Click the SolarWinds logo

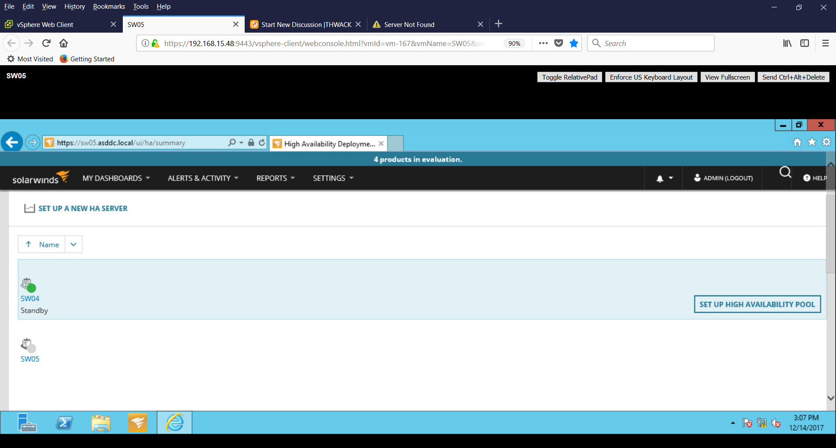40,177
